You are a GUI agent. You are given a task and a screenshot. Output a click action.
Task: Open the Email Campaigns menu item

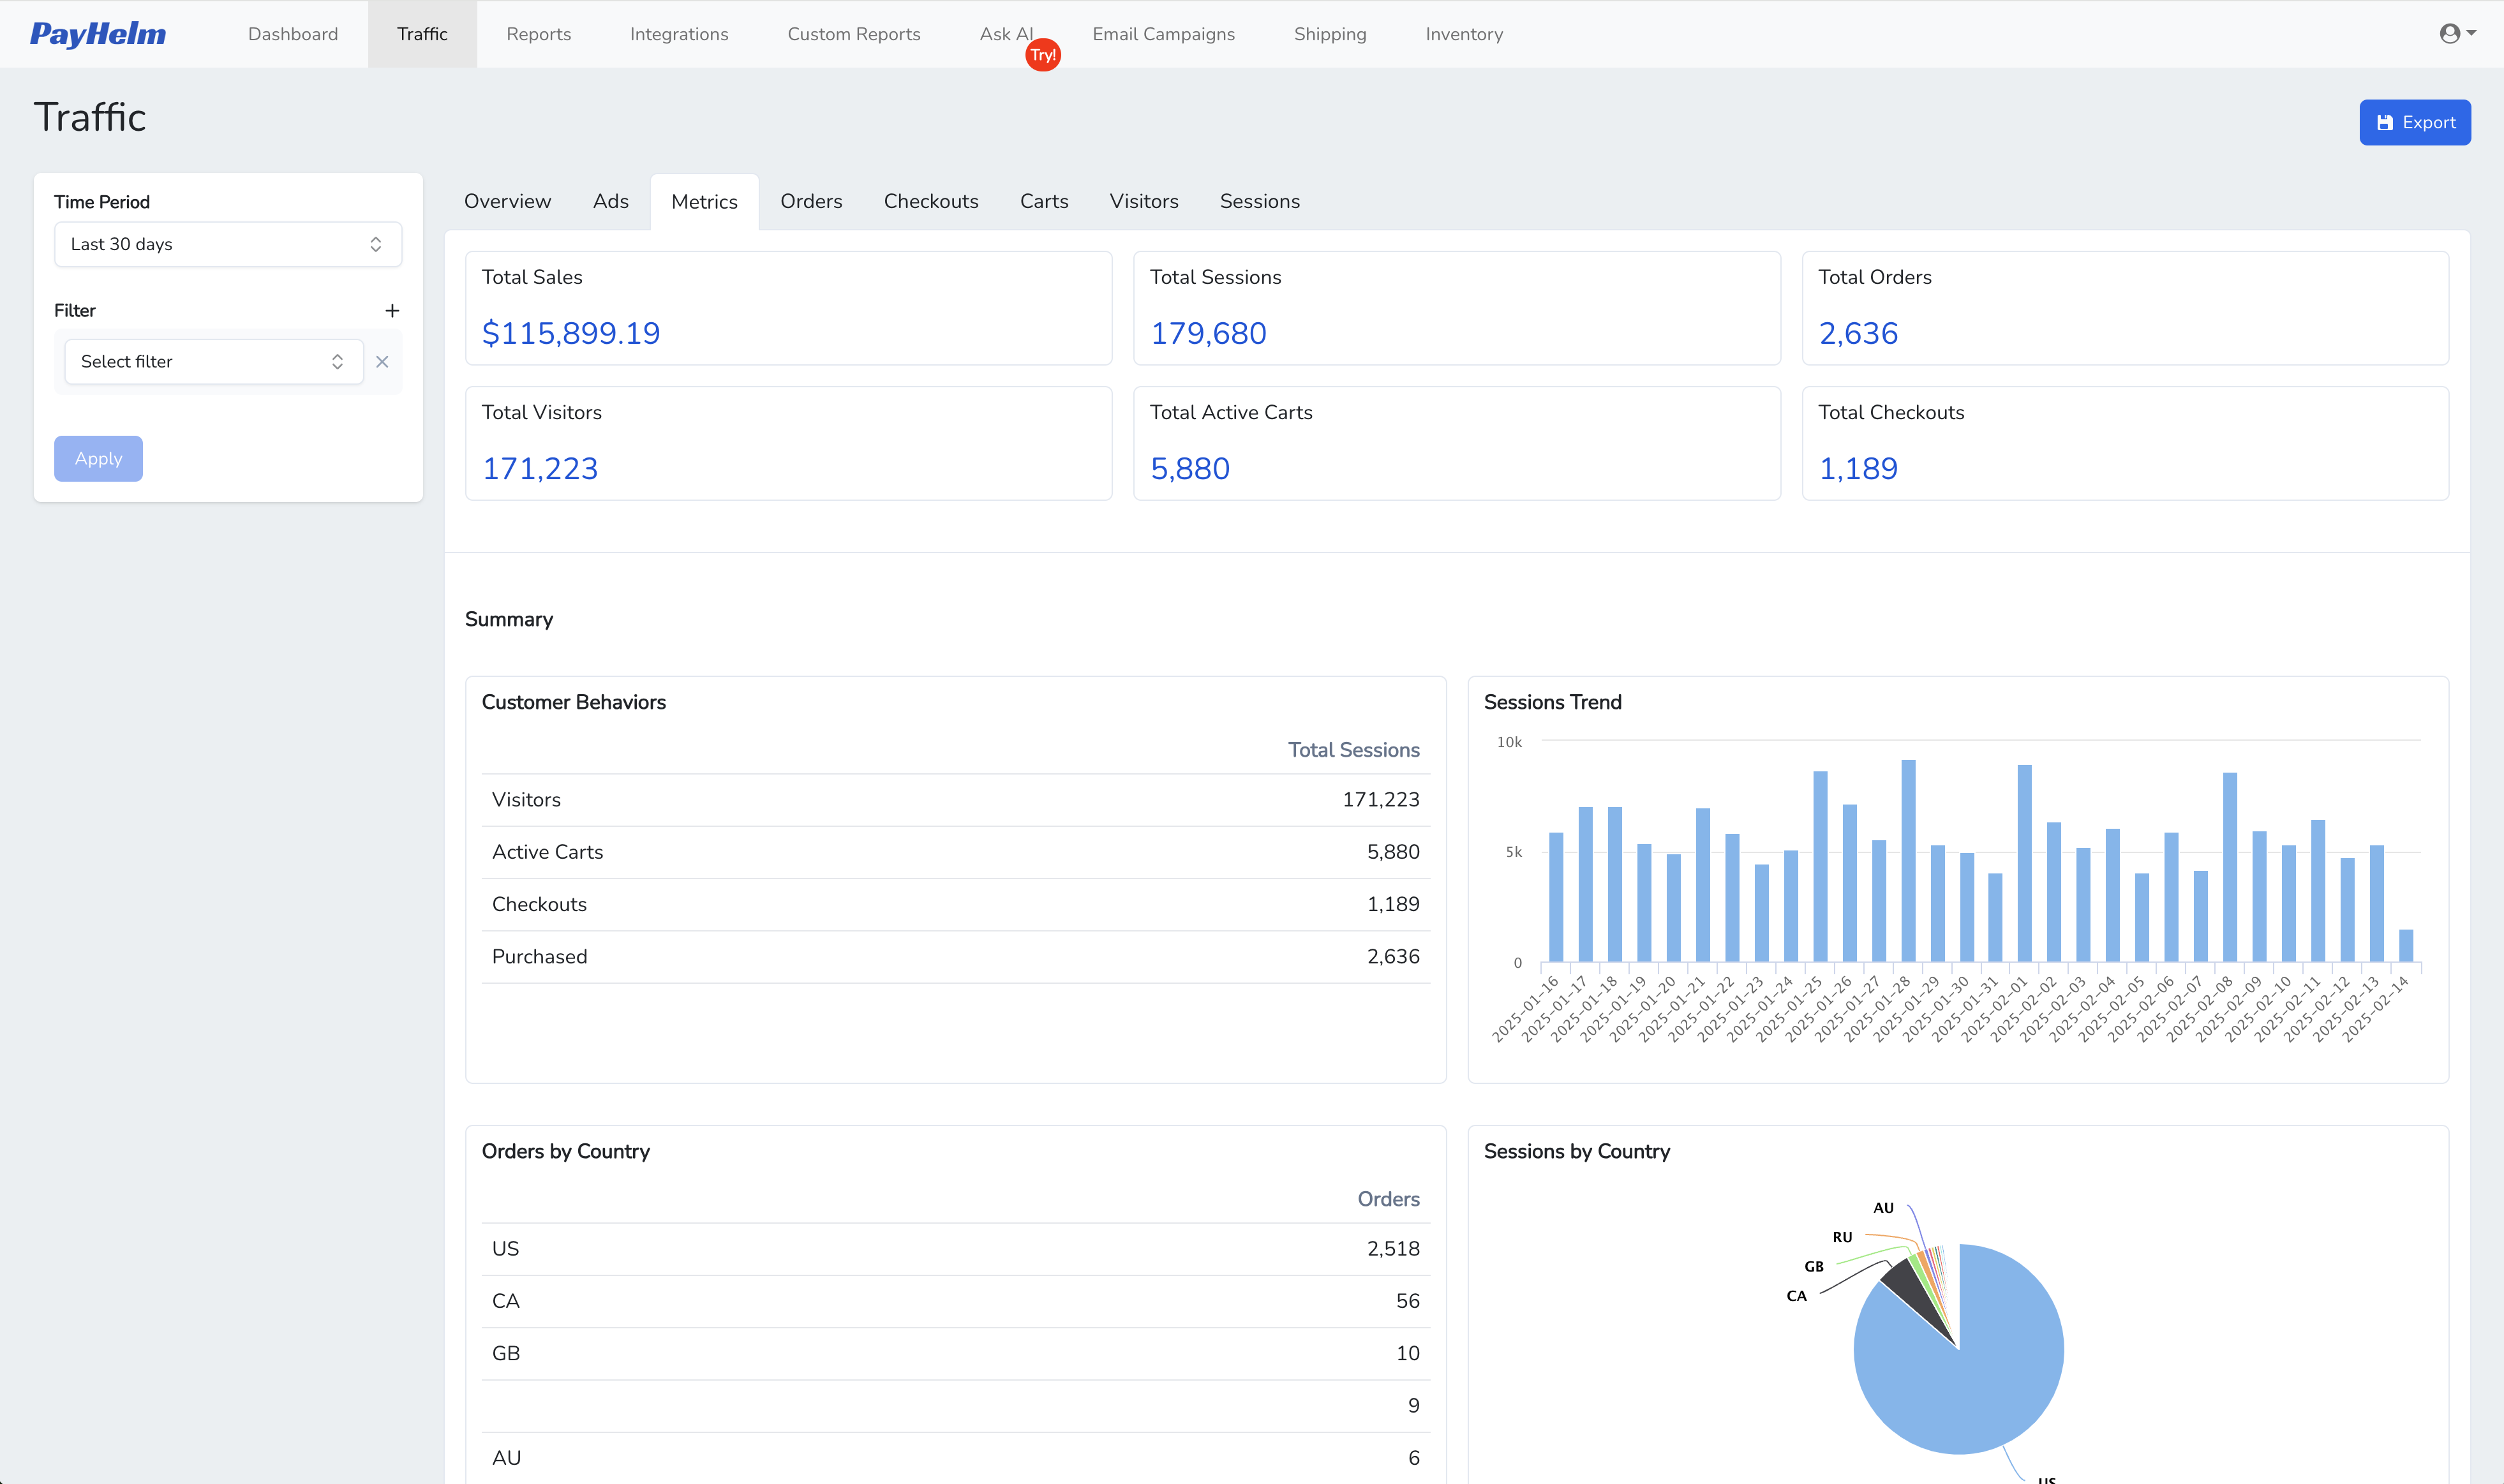click(x=1164, y=33)
